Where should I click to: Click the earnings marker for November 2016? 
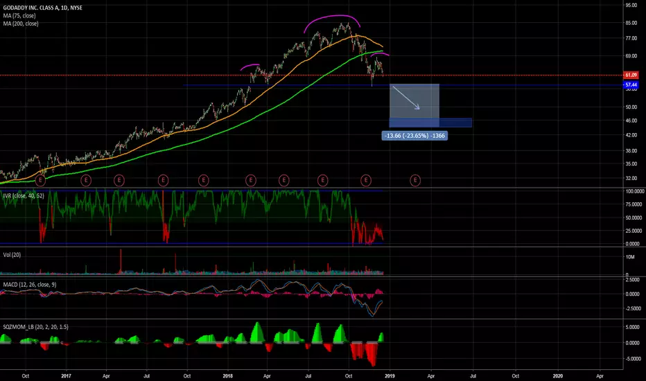40,180
